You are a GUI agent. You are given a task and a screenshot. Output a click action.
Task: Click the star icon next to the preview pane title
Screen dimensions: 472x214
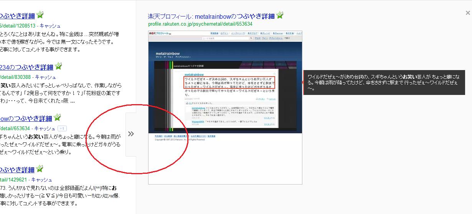(x=280, y=15)
